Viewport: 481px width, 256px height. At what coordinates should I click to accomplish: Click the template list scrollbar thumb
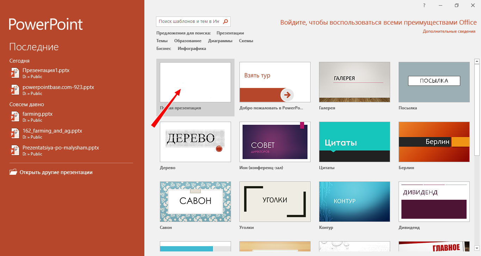tap(477, 110)
